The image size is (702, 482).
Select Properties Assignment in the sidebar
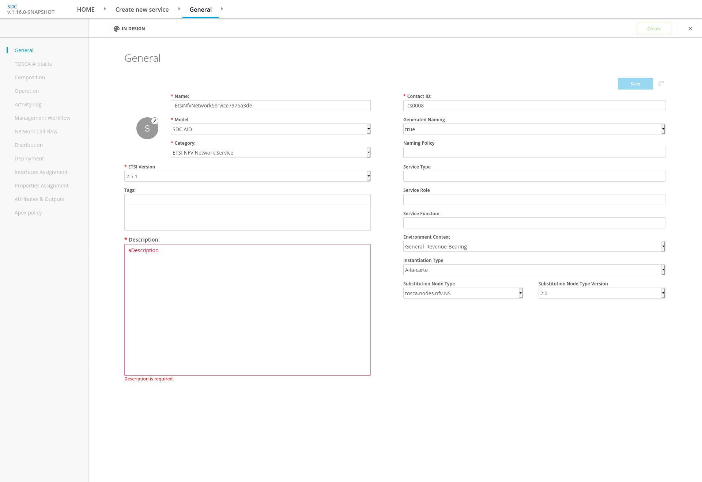(41, 186)
